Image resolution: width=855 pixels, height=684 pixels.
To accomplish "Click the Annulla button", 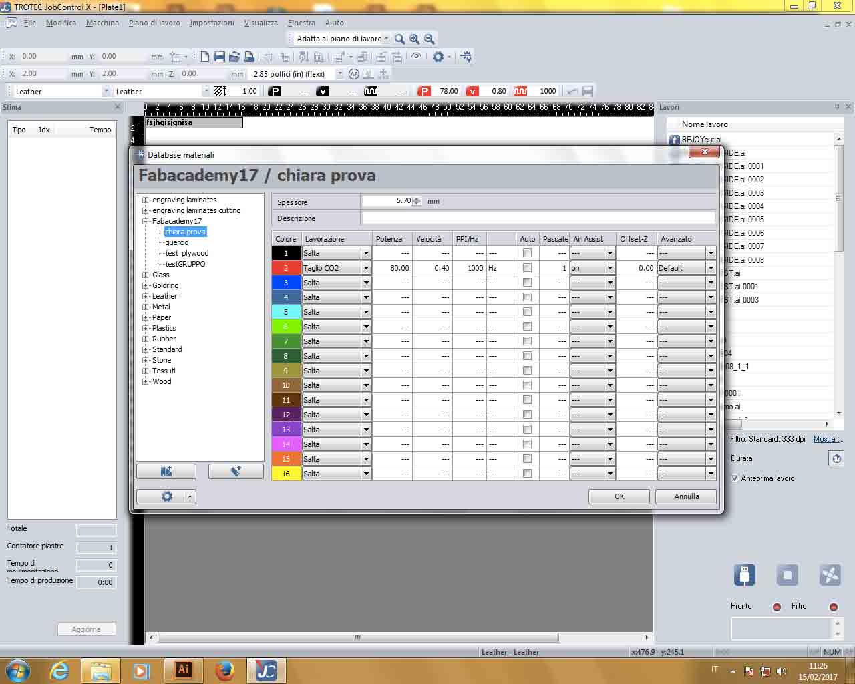I will pos(686,496).
